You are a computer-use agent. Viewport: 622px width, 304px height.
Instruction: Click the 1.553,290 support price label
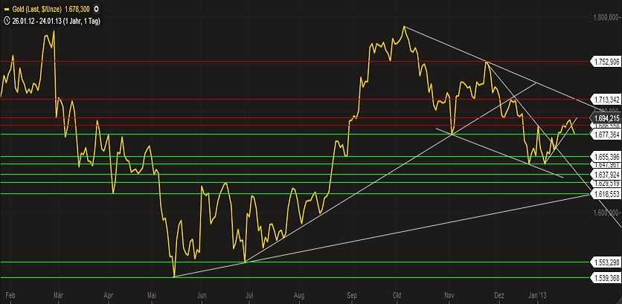click(606, 262)
